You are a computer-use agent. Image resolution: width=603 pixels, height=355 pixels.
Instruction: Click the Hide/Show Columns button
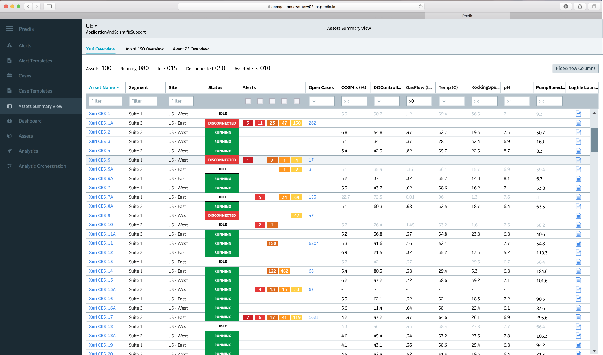575,68
